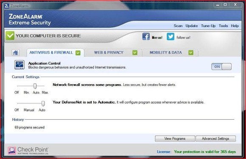246x159 pixels.
Task: Click green check on Mobility & Data tab
Action: (191, 52)
